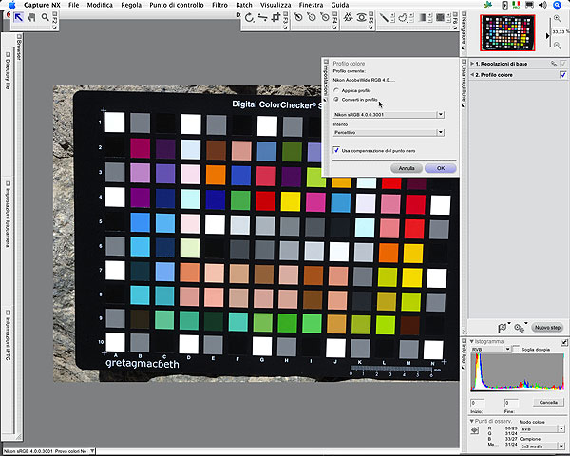Click zoom in magnifier in Navigator
Screen dimensions: 570x456
557,18
